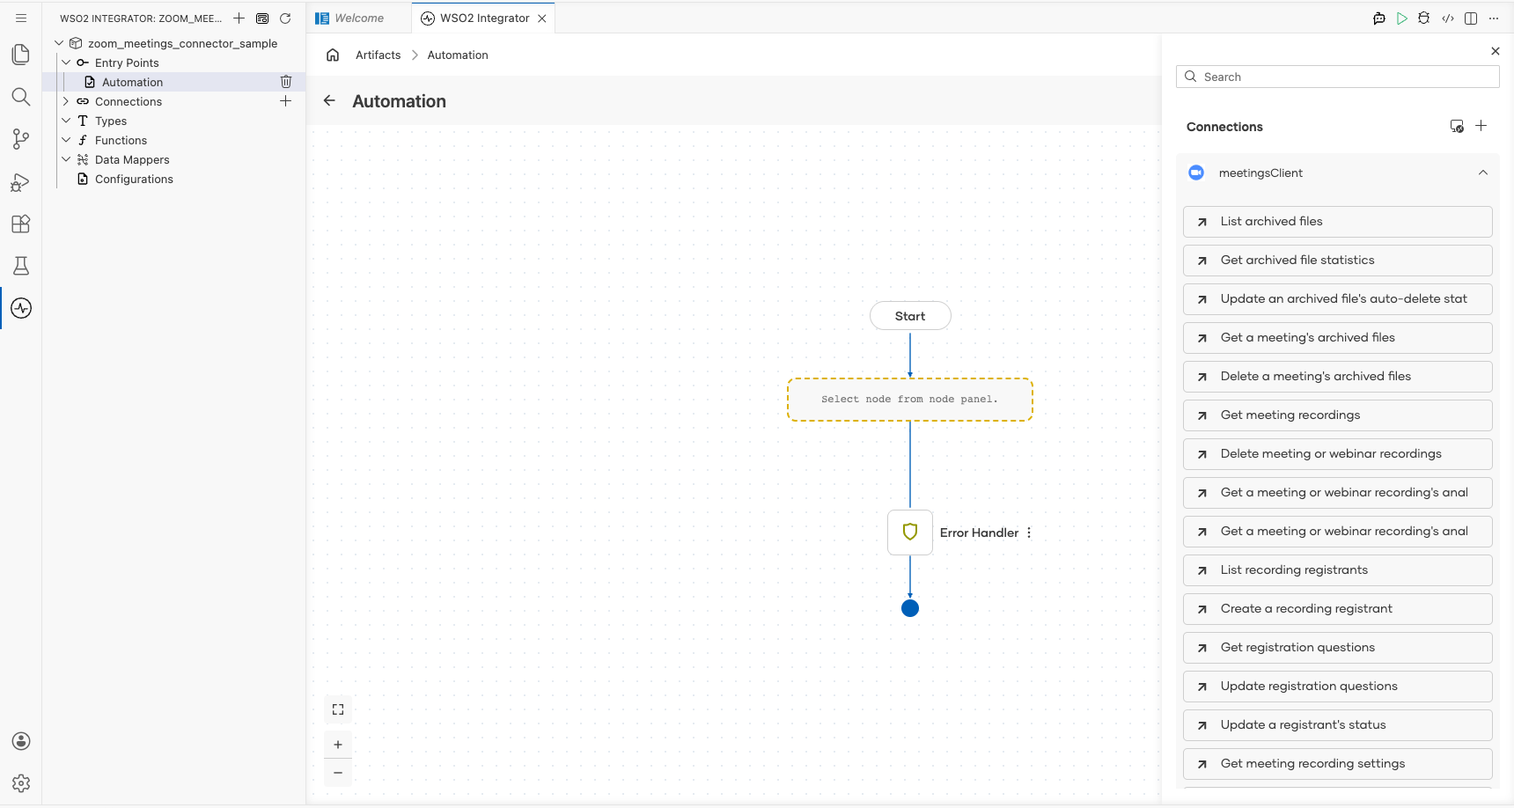Split the editor layout
The width and height of the screenshot is (1514, 808).
1471,18
